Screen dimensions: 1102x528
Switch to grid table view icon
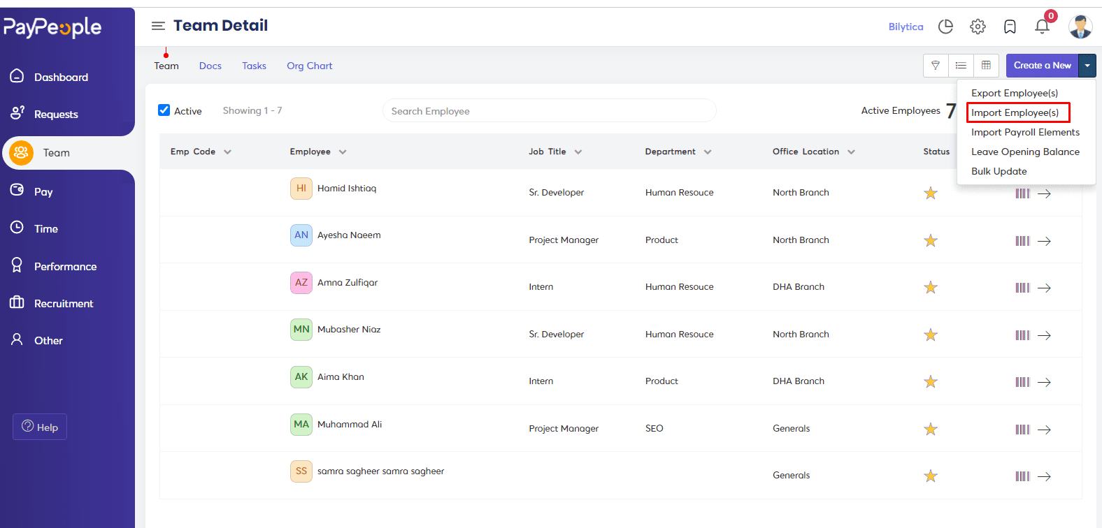pyautogui.click(x=986, y=66)
